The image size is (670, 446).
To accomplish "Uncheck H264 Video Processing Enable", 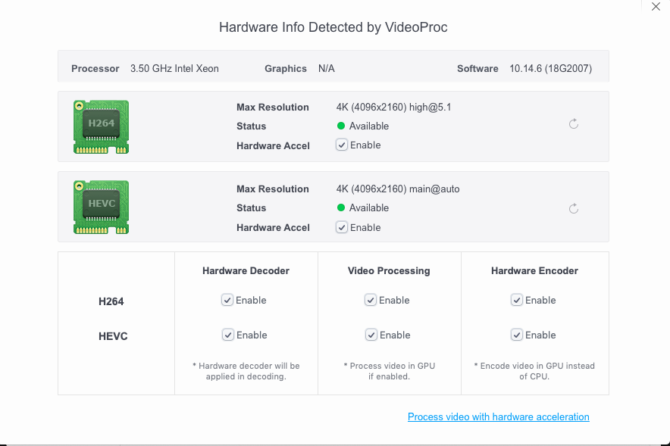I will coord(371,301).
